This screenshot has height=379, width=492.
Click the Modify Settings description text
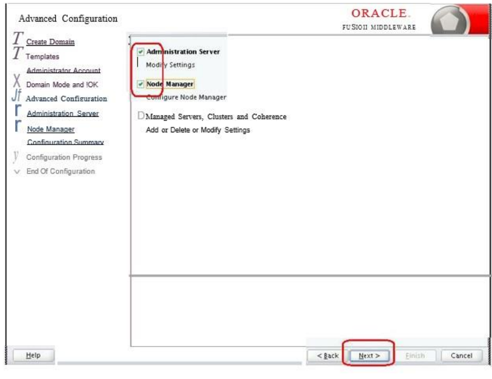click(x=171, y=65)
